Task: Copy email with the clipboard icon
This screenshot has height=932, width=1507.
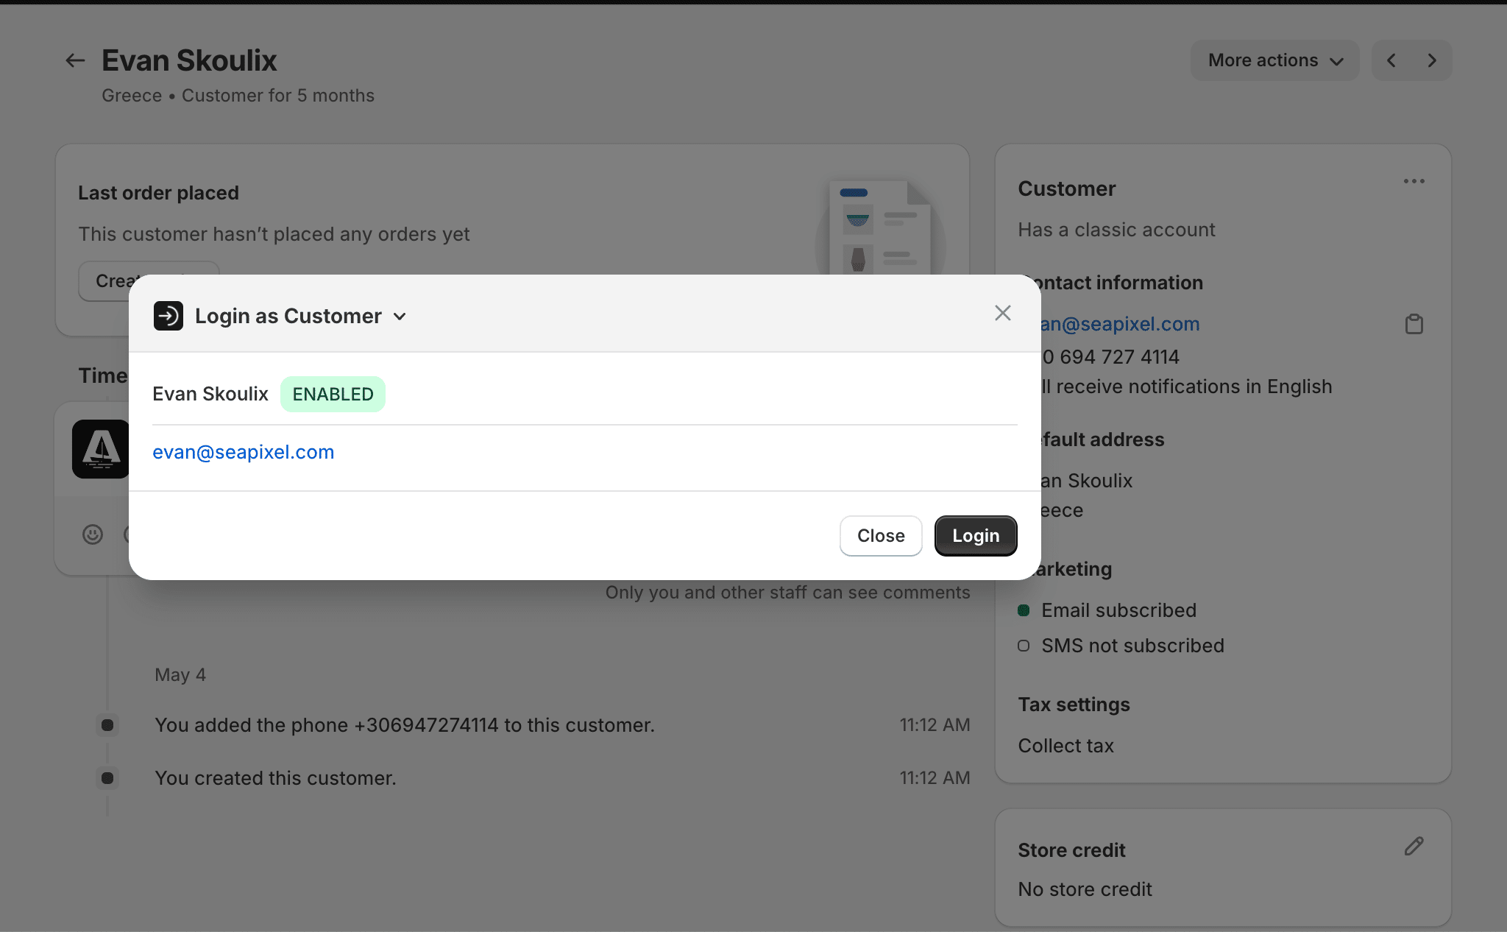Action: click(1414, 324)
